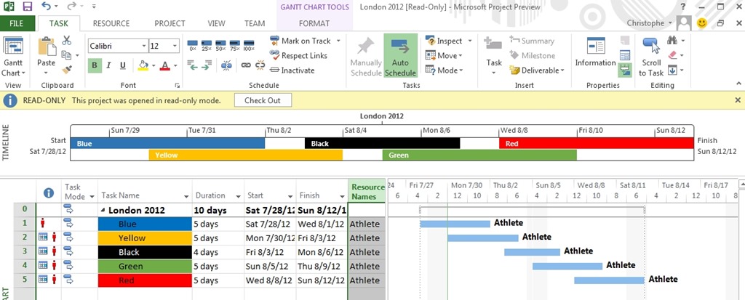Click the Scroll to Task icon
745x300 pixels.
click(x=651, y=47)
